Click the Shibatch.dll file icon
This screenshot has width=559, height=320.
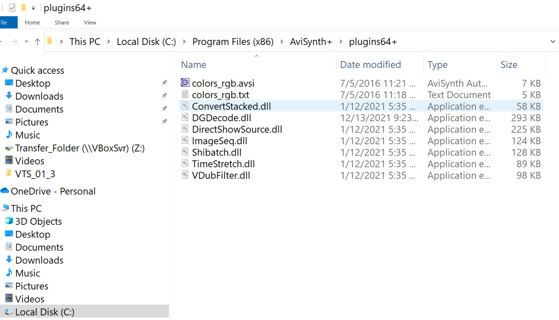point(185,152)
